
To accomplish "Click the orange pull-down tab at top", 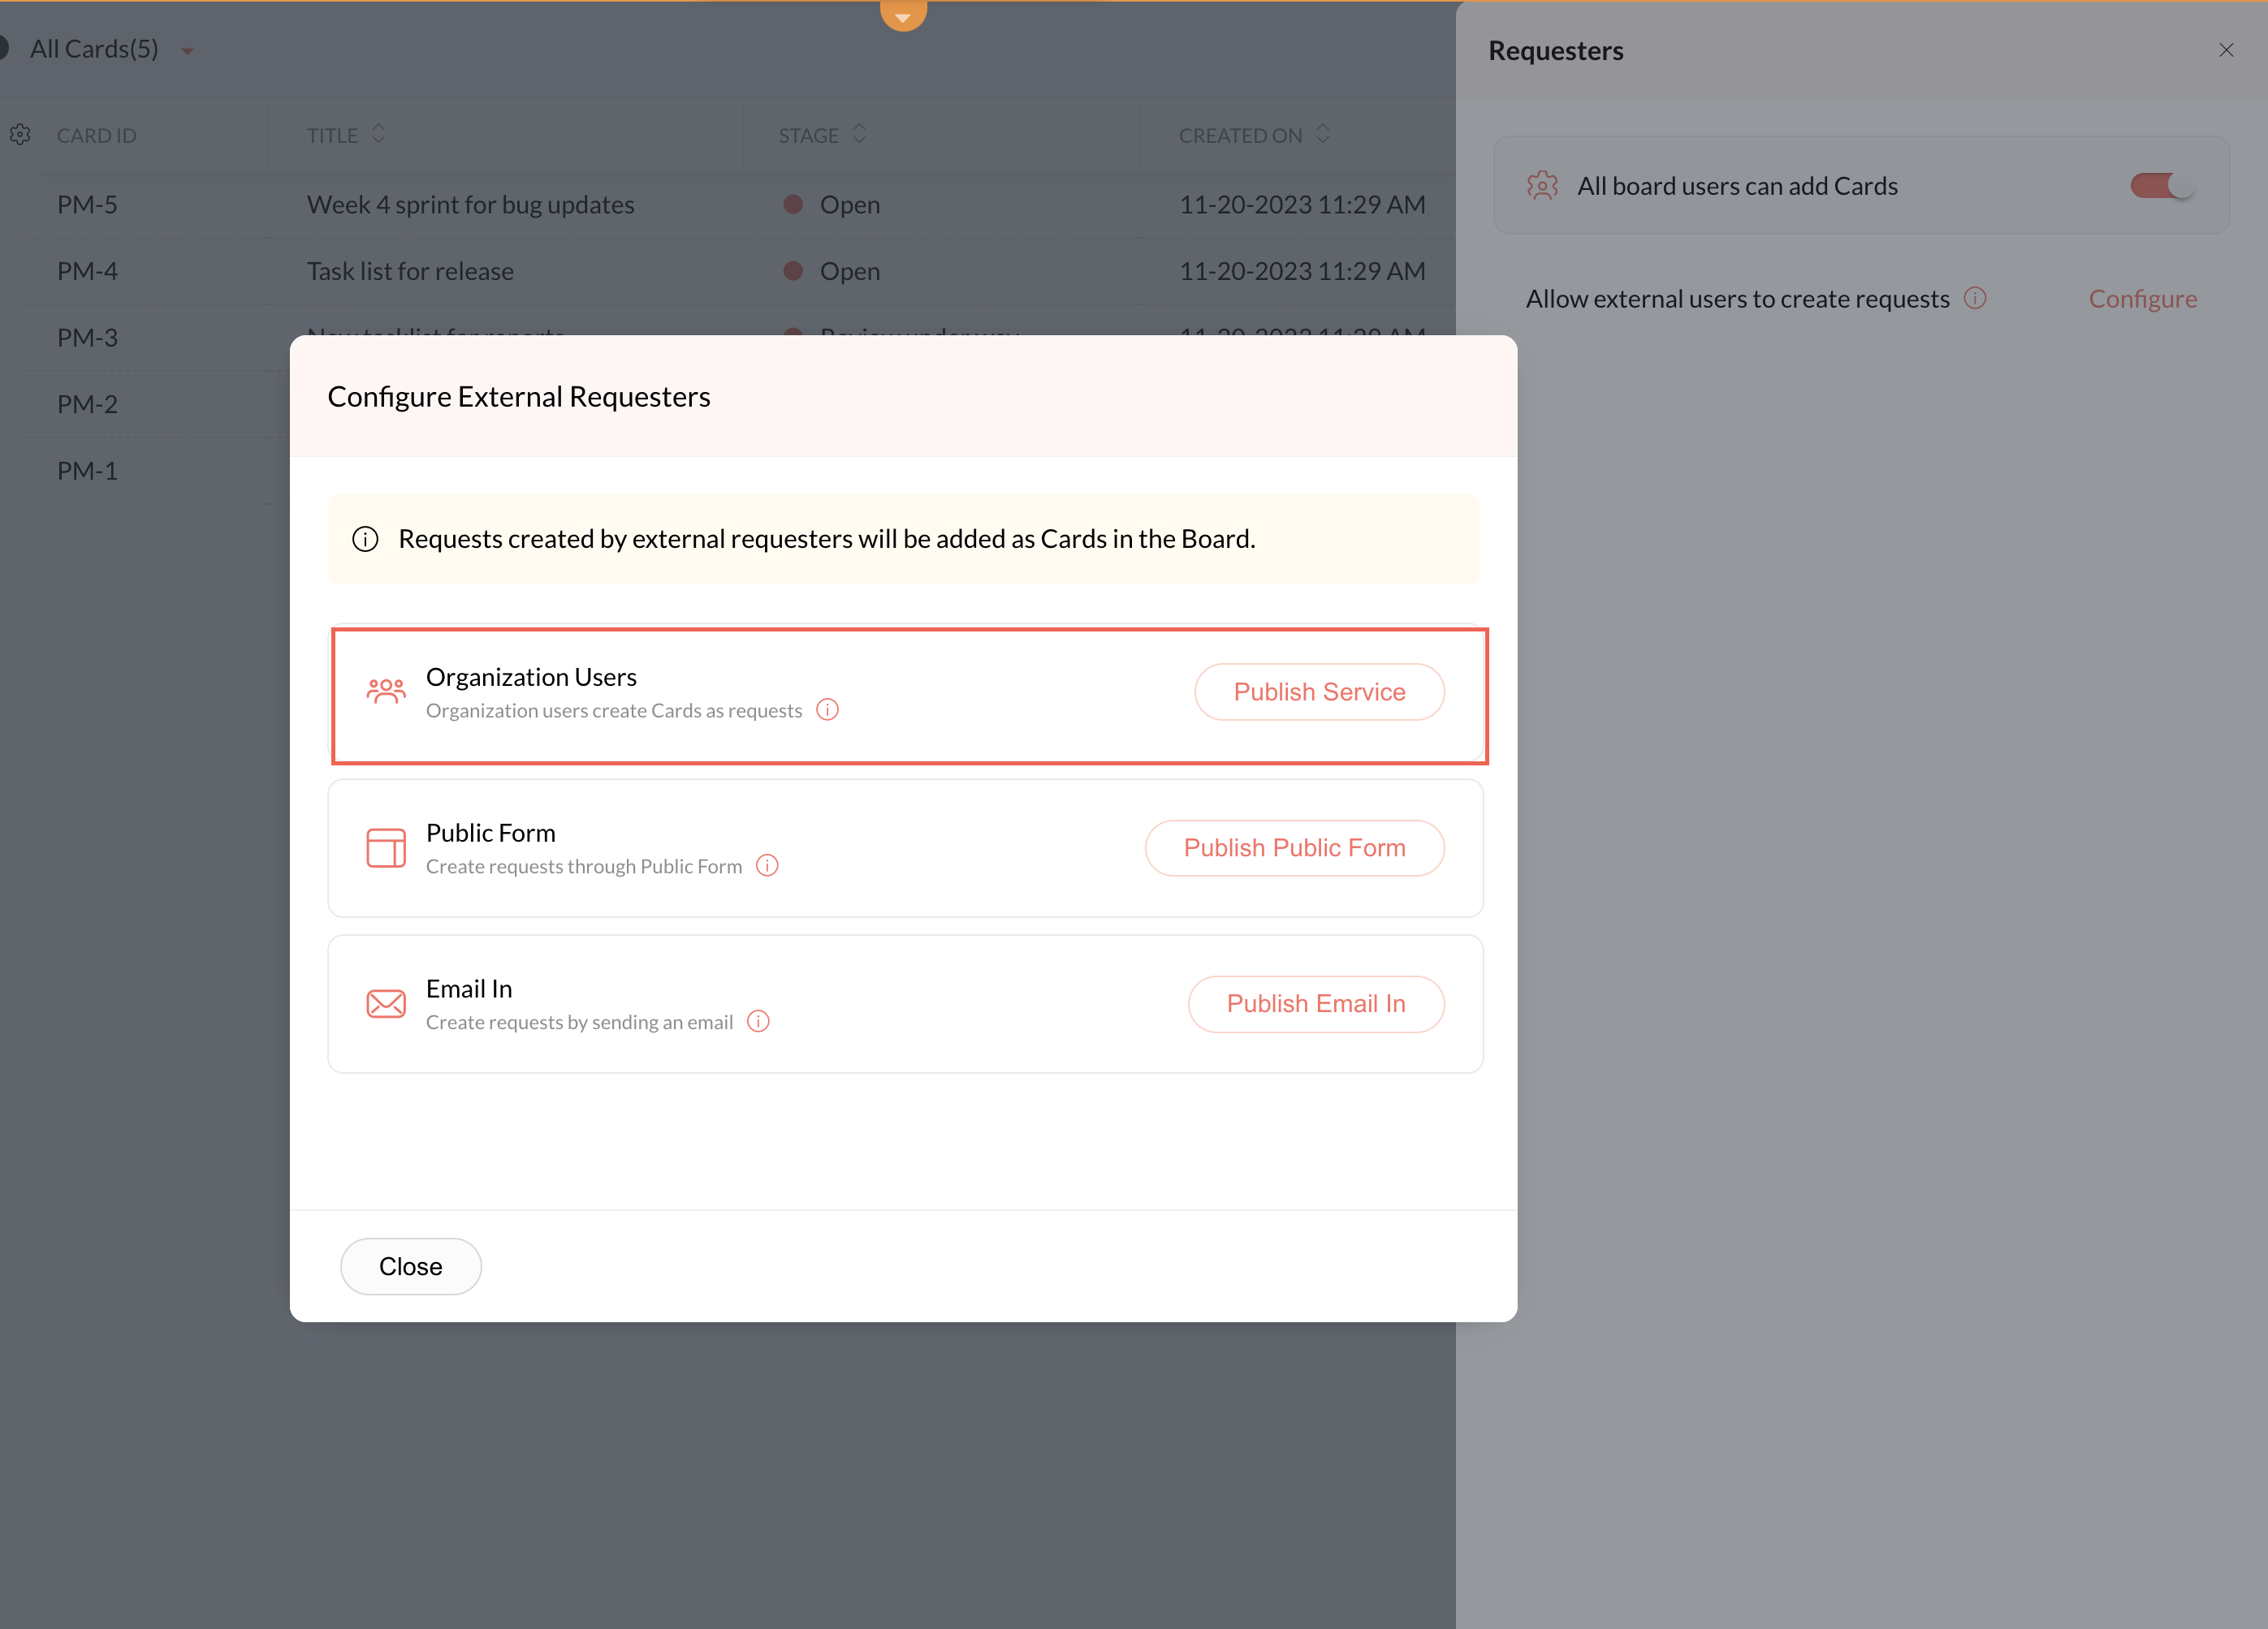I will 903,15.
